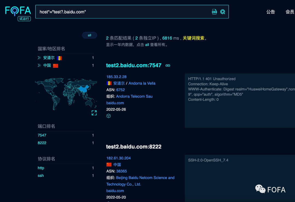Image resolution: width=295 pixels, height=202 pixels.
Task: Click 中国 in the second result
Action: [x=117, y=165]
